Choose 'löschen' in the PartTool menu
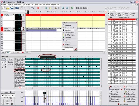Viewport: 139px width, 106px height. [69, 45]
